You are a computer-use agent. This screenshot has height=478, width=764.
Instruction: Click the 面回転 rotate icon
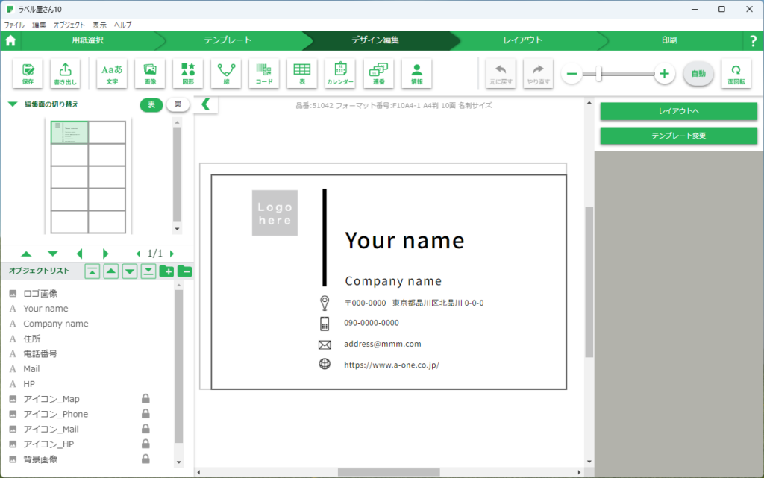[736, 73]
